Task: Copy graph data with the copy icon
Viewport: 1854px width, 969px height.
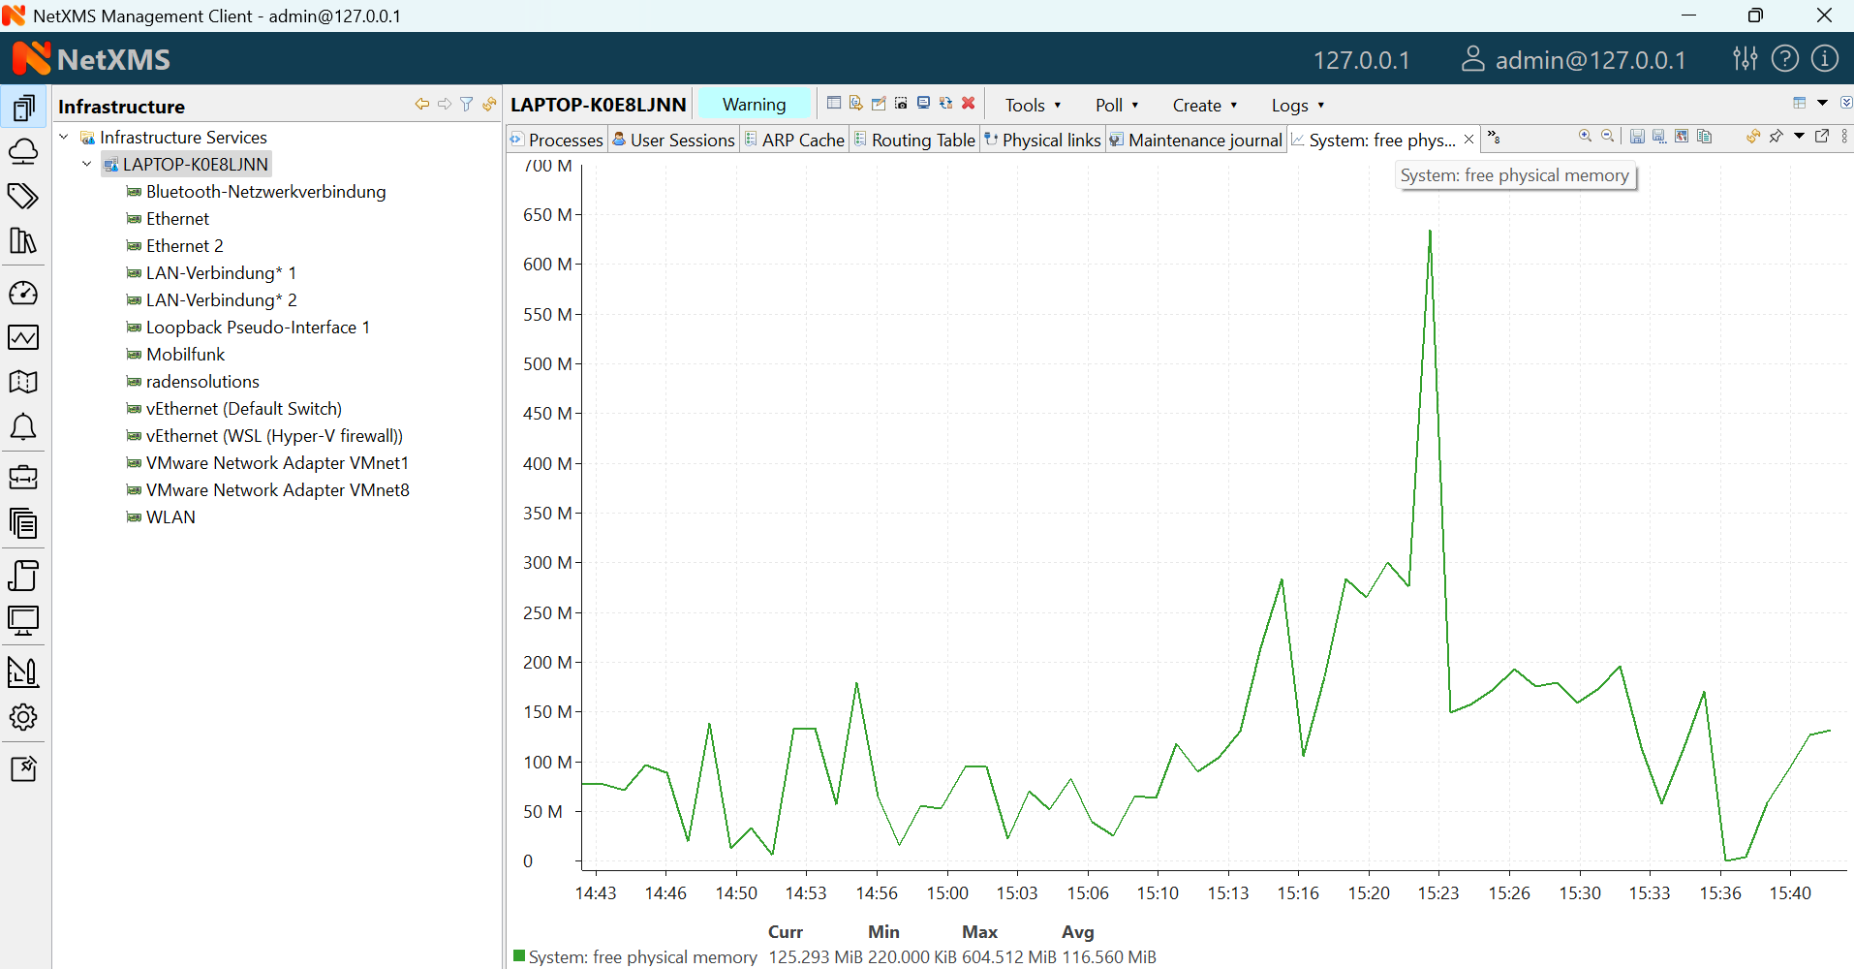Action: [1705, 137]
